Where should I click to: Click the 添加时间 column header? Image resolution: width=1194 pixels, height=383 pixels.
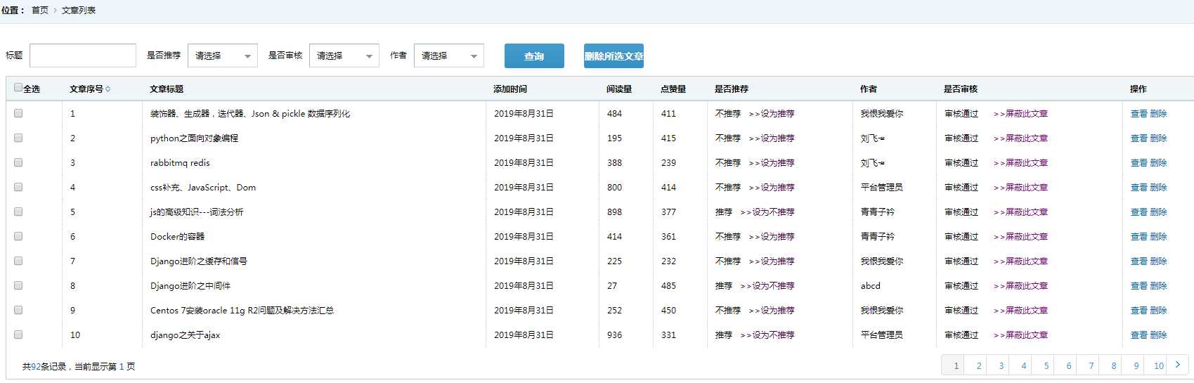click(510, 89)
